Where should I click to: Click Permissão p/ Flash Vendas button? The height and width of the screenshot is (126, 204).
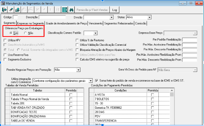tap(92, 10)
